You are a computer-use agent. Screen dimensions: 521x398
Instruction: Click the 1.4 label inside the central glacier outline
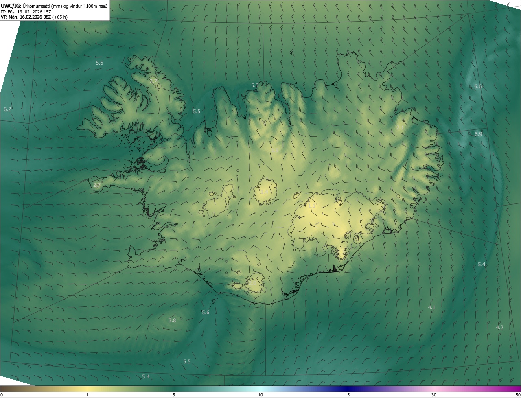tap(265, 192)
